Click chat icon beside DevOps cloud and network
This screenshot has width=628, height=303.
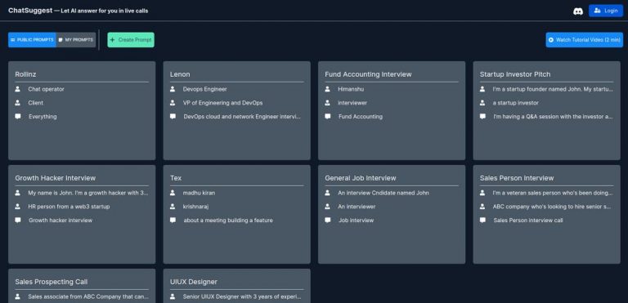point(173,117)
